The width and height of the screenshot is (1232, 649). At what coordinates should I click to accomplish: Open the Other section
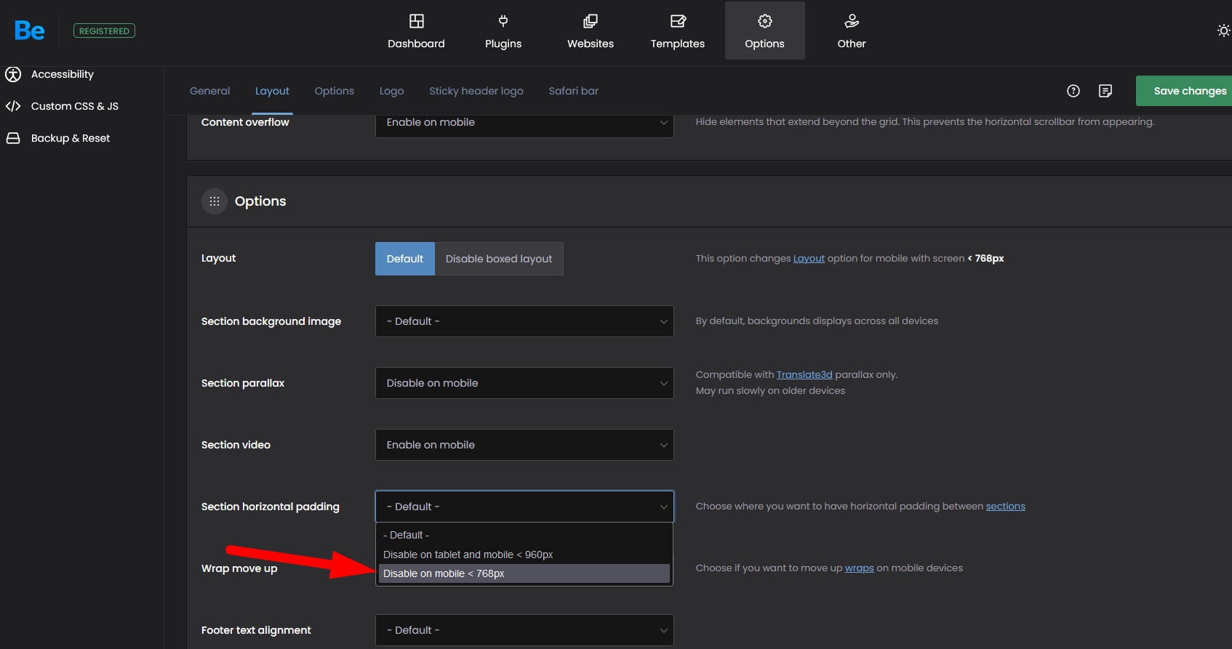click(852, 31)
